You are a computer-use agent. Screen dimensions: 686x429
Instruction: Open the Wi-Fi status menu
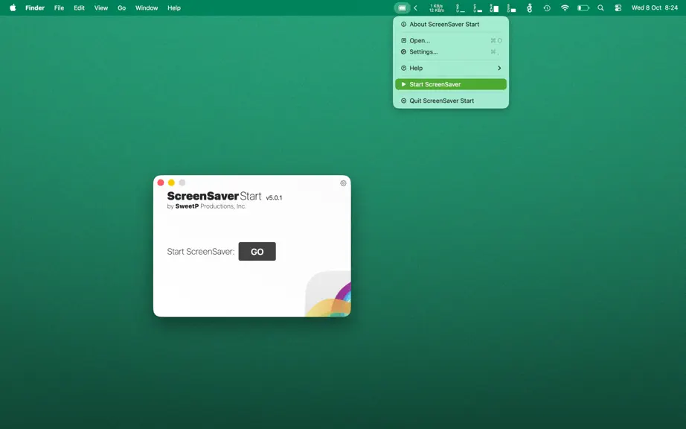click(x=565, y=8)
